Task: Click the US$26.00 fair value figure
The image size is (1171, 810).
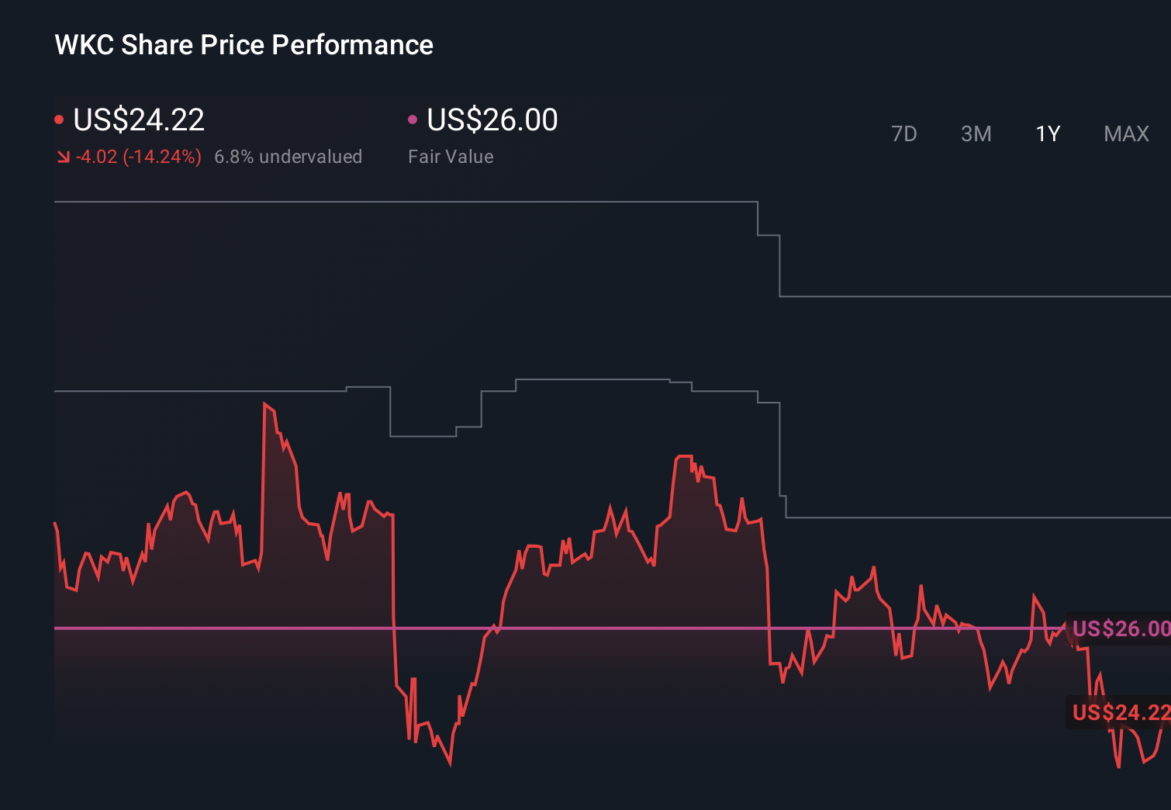Action: click(x=492, y=120)
